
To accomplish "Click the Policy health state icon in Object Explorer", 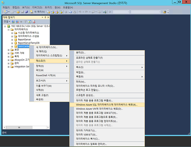I will point(34,22).
